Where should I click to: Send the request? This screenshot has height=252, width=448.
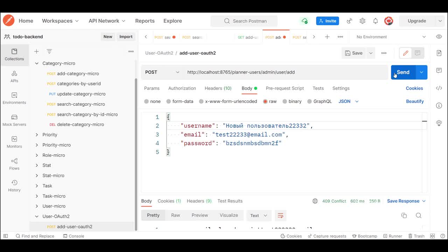403,72
